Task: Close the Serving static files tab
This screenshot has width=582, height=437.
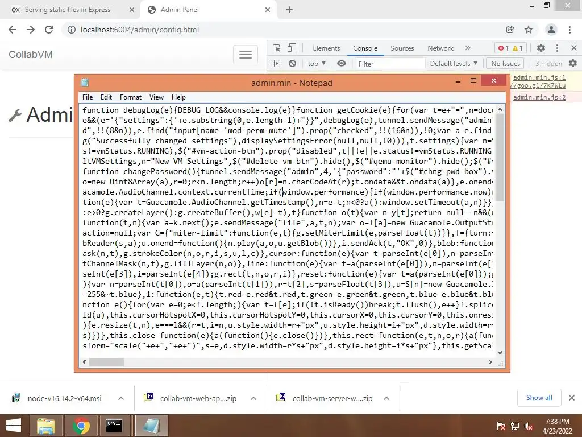Action: click(x=131, y=10)
